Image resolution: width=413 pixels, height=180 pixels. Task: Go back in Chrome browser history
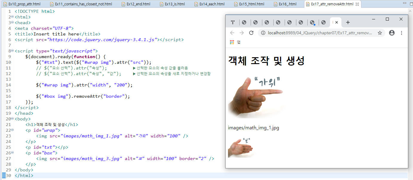(x=232, y=33)
